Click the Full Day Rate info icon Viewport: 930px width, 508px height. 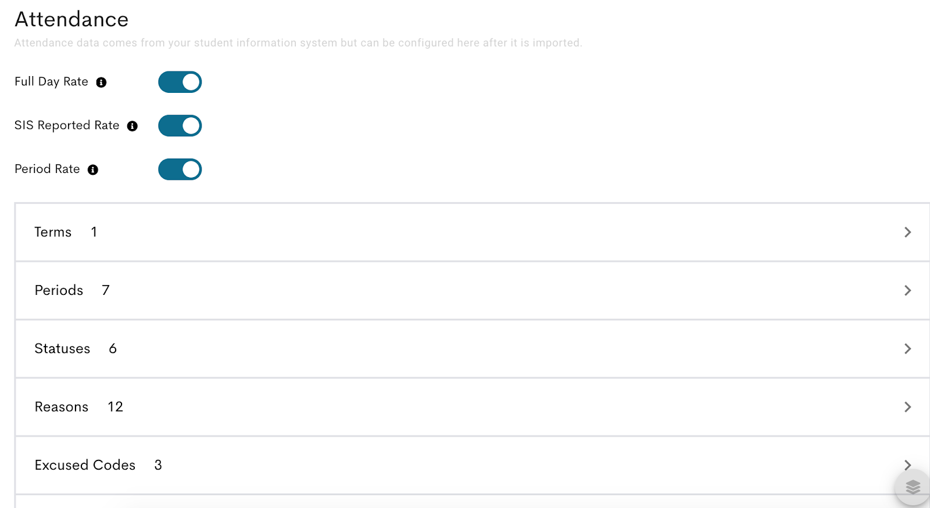[x=102, y=82]
